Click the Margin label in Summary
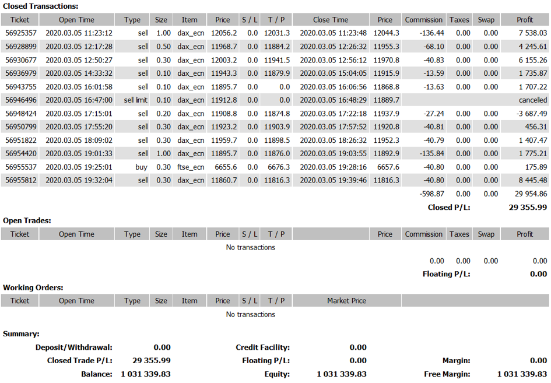 click(456, 360)
